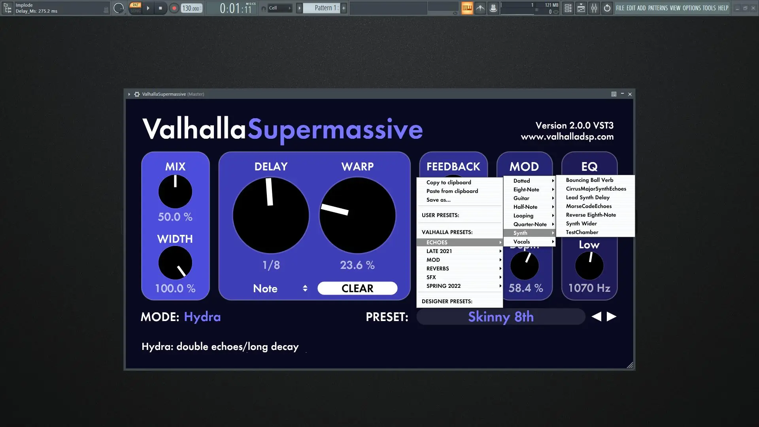The width and height of the screenshot is (759, 427).
Task: Expand the LATE 2021 presets submenu
Action: (x=440, y=251)
